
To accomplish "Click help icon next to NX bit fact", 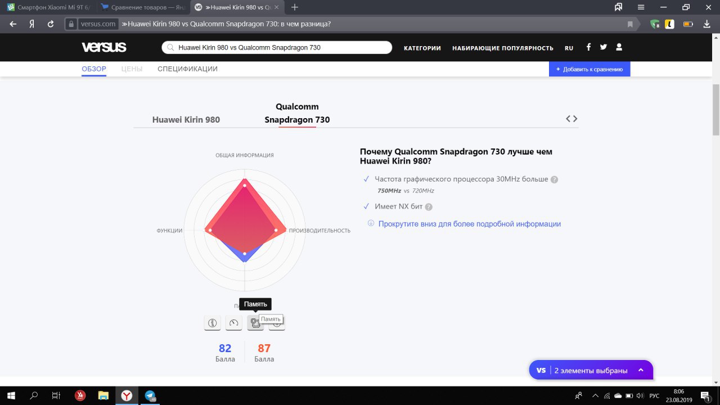I will [429, 207].
